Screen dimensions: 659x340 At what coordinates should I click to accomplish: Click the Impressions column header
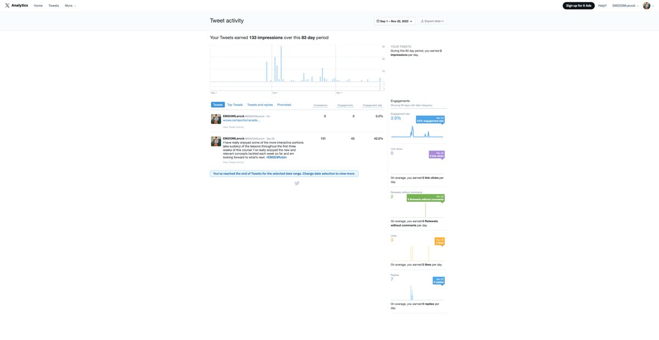pos(321,105)
